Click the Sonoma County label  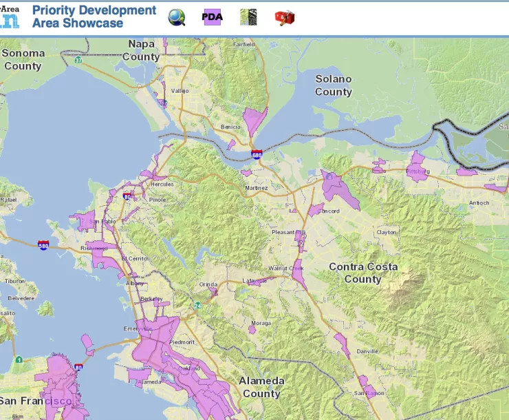(23, 59)
